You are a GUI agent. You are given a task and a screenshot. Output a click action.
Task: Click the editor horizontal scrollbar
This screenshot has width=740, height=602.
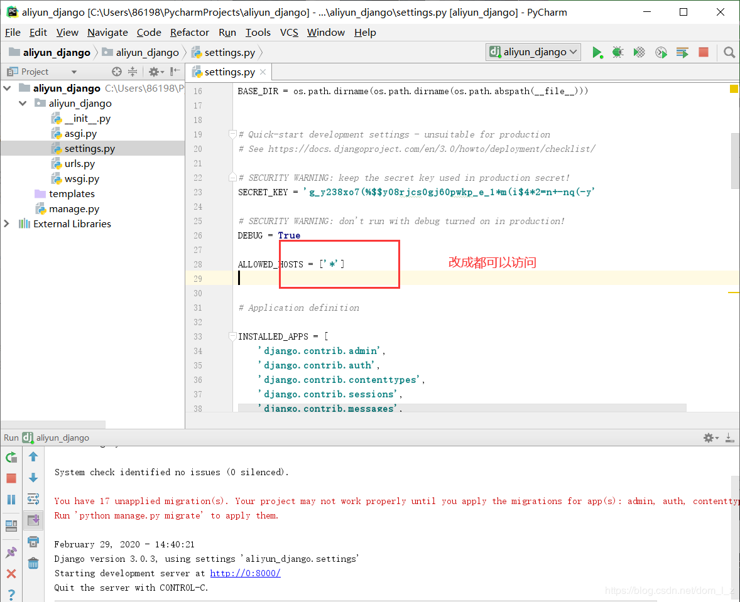tap(462, 407)
